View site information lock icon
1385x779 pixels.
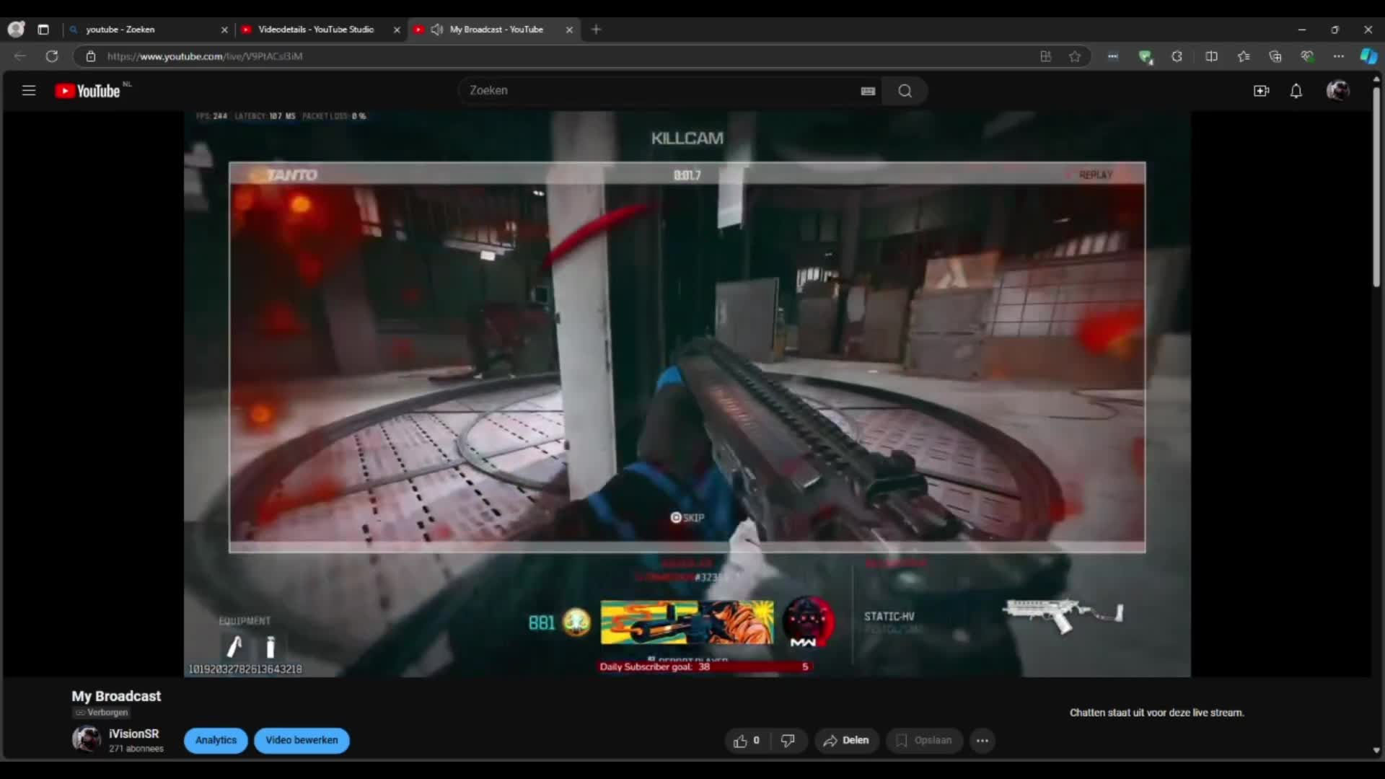pos(91,56)
